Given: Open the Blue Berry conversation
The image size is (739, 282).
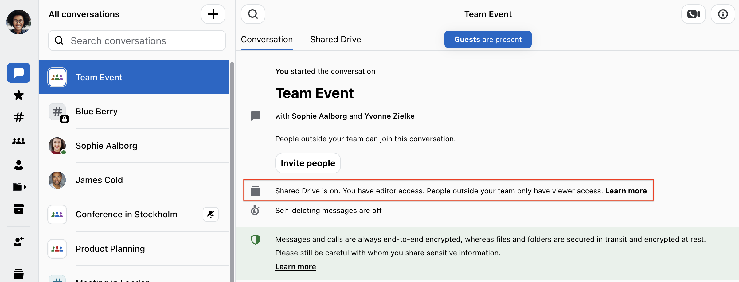Looking at the screenshot, I should (134, 112).
